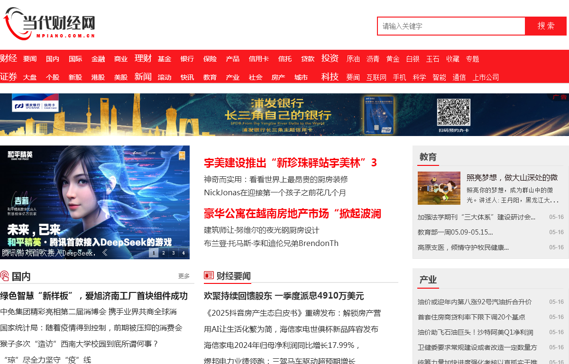Open article 教育部一周05.09-05.15
This screenshot has height=364, width=569.
coord(455,232)
